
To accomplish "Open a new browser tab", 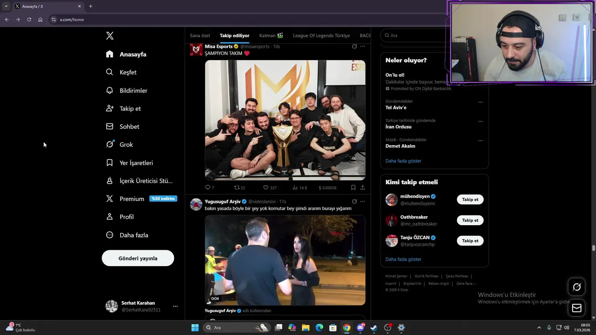I will (x=90, y=6).
